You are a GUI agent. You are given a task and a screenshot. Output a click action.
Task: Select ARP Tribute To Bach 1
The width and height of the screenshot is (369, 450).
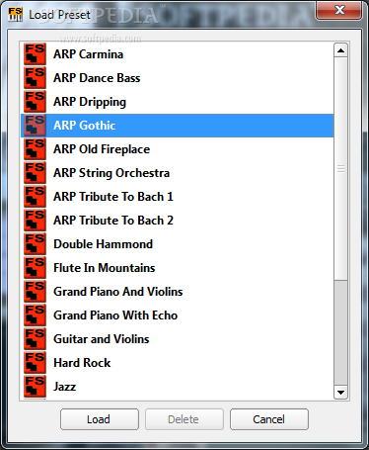pyautogui.click(x=177, y=197)
